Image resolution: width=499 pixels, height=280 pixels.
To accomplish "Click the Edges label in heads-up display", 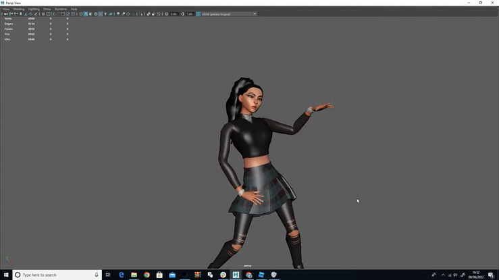I will pos(9,24).
